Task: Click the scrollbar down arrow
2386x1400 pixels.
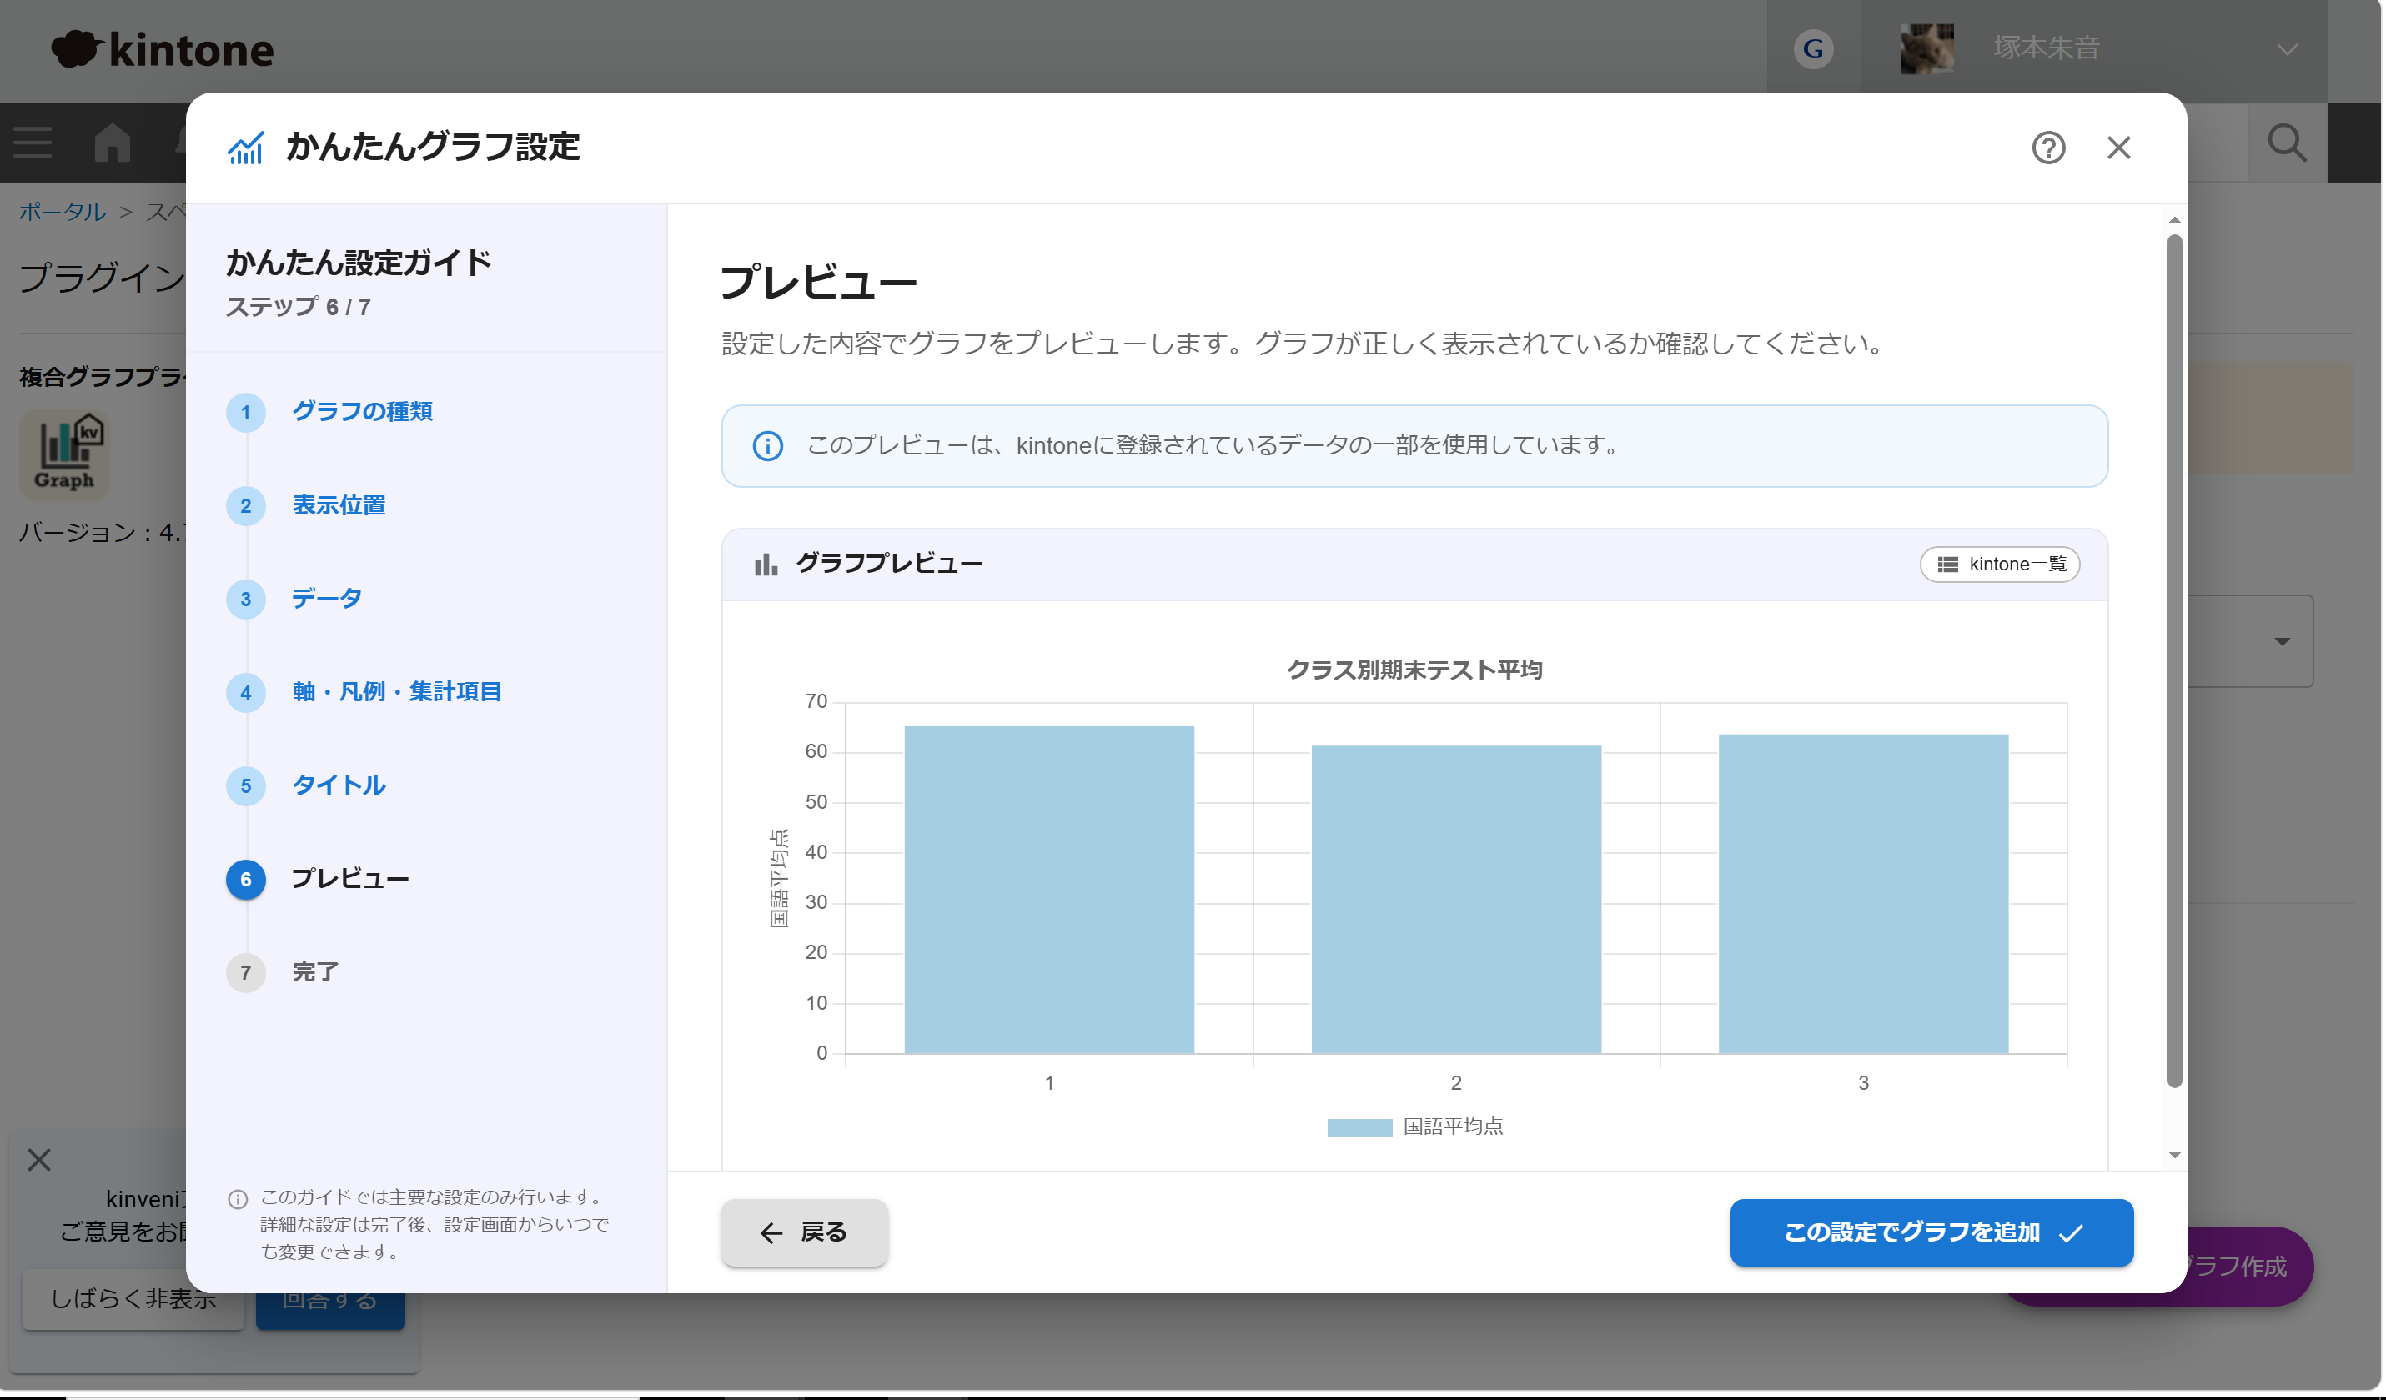Action: [2175, 1155]
